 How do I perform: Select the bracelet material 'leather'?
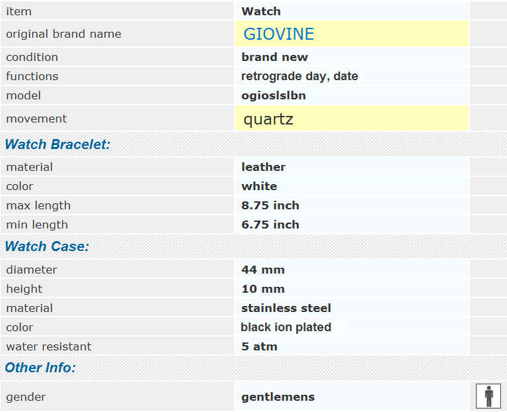[x=264, y=167]
